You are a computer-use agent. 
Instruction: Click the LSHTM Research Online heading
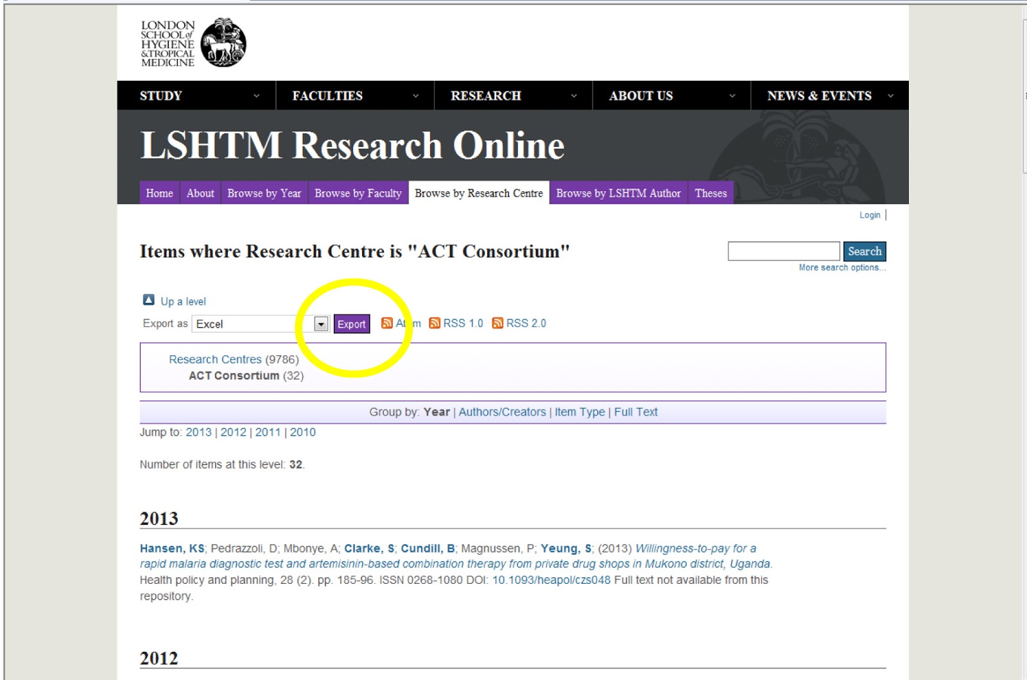click(352, 145)
